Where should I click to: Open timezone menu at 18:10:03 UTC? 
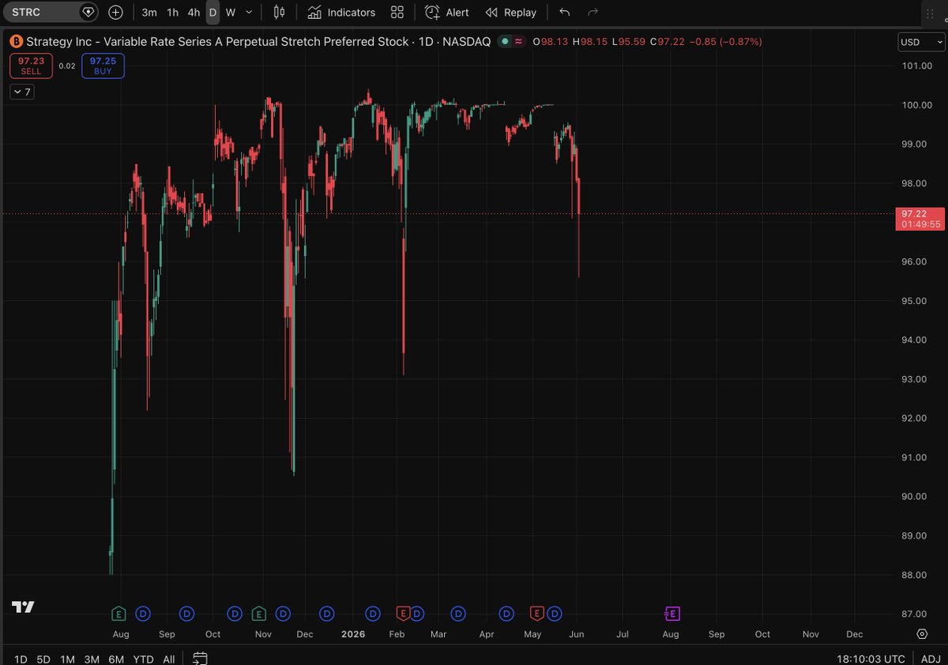871,659
